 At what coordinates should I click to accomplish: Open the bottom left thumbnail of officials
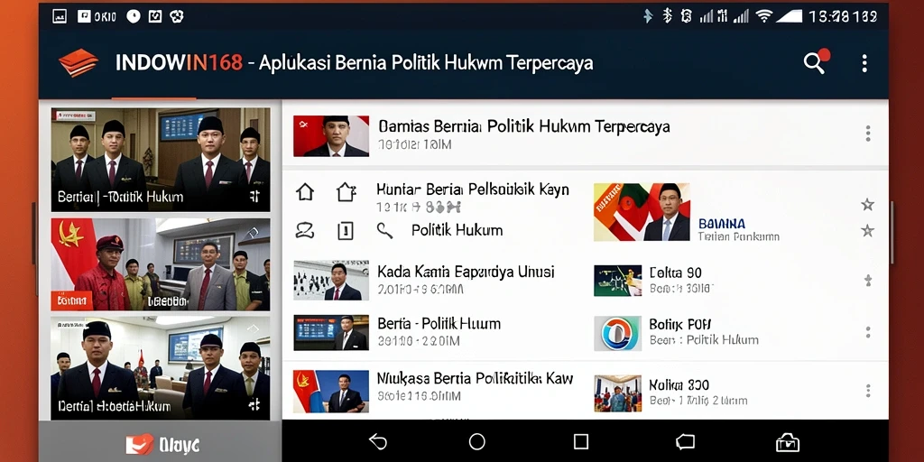coord(161,368)
